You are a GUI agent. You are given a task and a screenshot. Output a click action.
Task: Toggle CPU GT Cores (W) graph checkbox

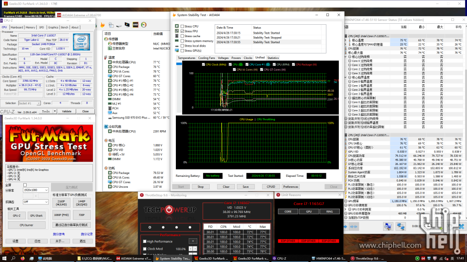click(262, 69)
